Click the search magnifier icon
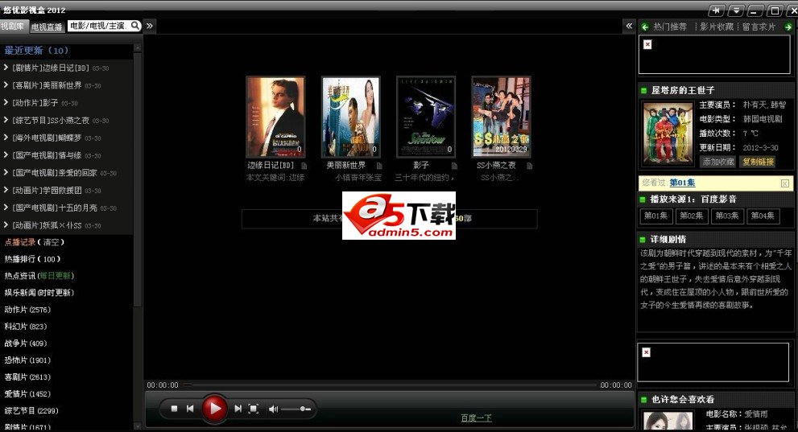This screenshot has width=798, height=432. (x=135, y=26)
